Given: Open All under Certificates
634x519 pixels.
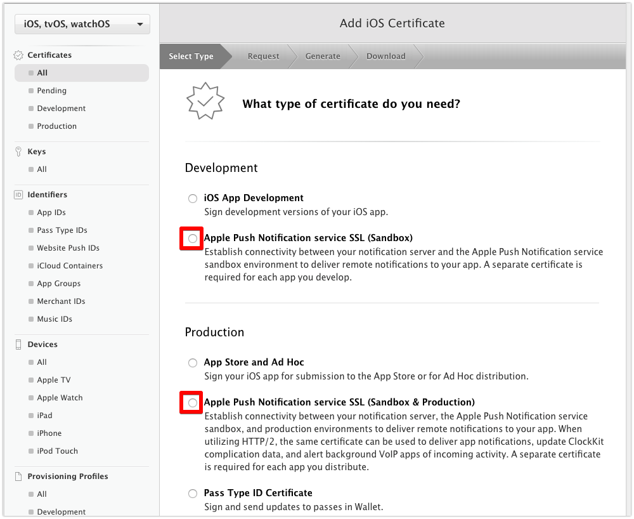Looking at the screenshot, I should pyautogui.click(x=82, y=73).
